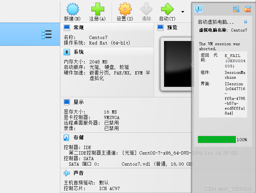Click the notification sort order icon

[236, 9]
